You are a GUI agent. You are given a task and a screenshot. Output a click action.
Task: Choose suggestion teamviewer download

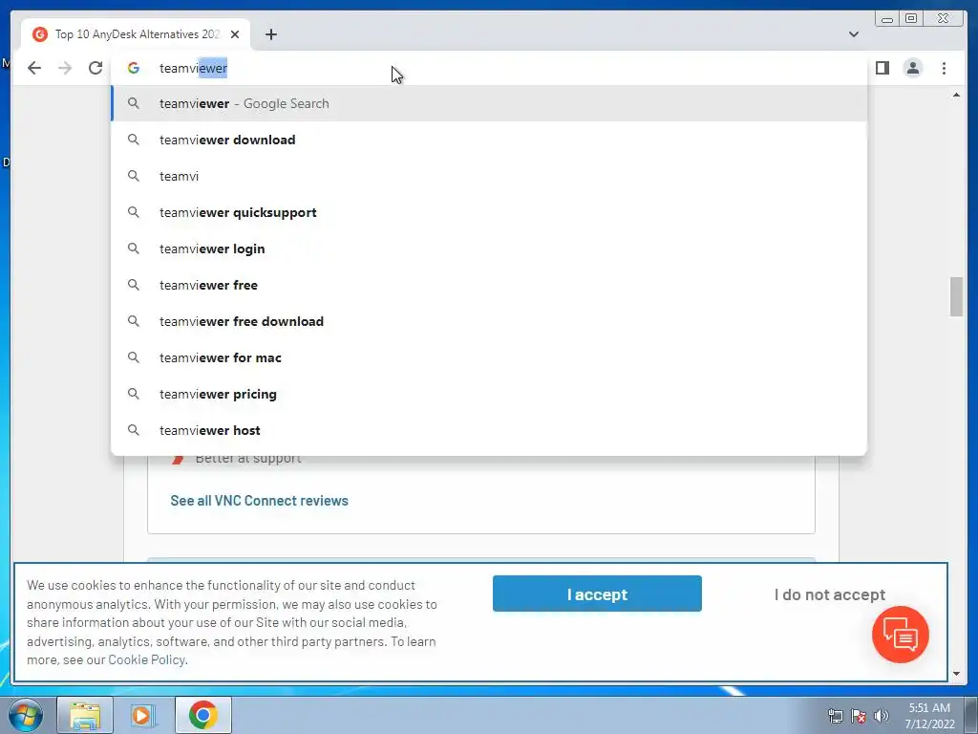click(489, 140)
